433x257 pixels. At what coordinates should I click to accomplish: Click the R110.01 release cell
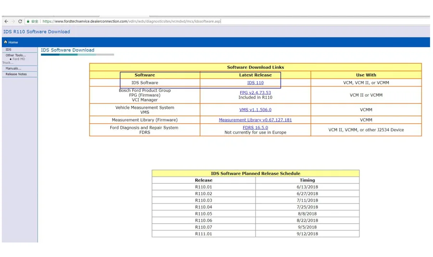click(204, 187)
